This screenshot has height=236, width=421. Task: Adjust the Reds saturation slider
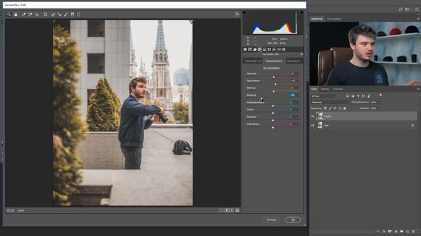tap(274, 77)
